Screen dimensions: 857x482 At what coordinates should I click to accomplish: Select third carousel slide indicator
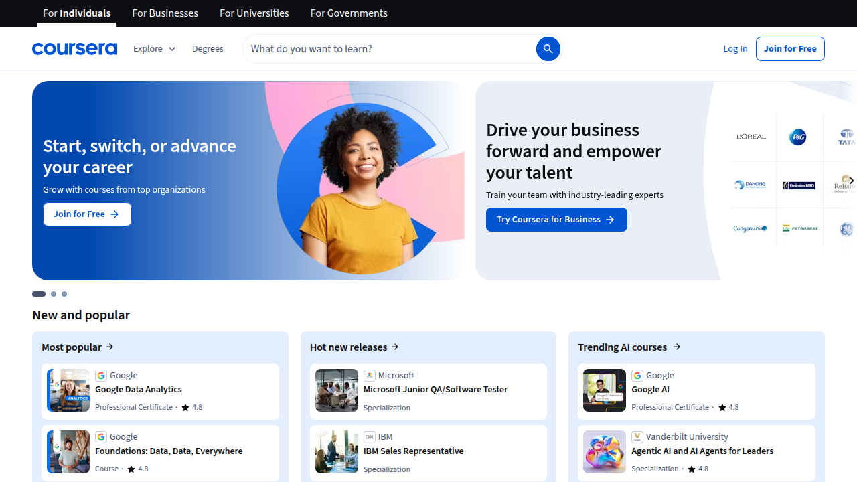pyautogui.click(x=64, y=294)
